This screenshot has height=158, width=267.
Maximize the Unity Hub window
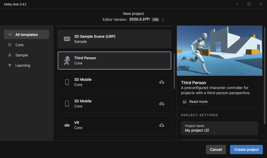[x=249, y=4]
